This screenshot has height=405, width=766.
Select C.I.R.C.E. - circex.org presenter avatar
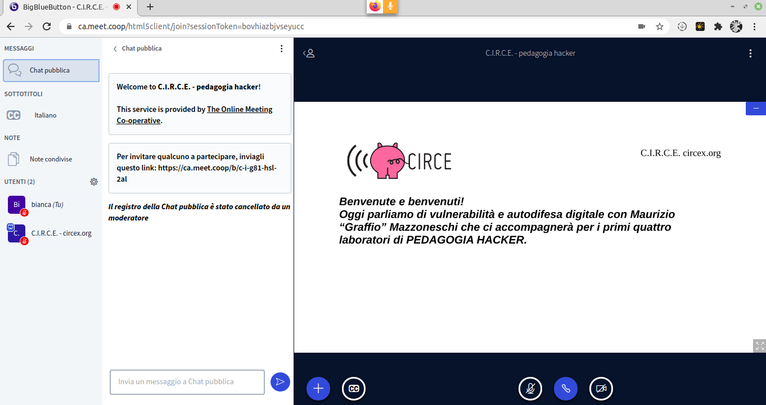[16, 233]
